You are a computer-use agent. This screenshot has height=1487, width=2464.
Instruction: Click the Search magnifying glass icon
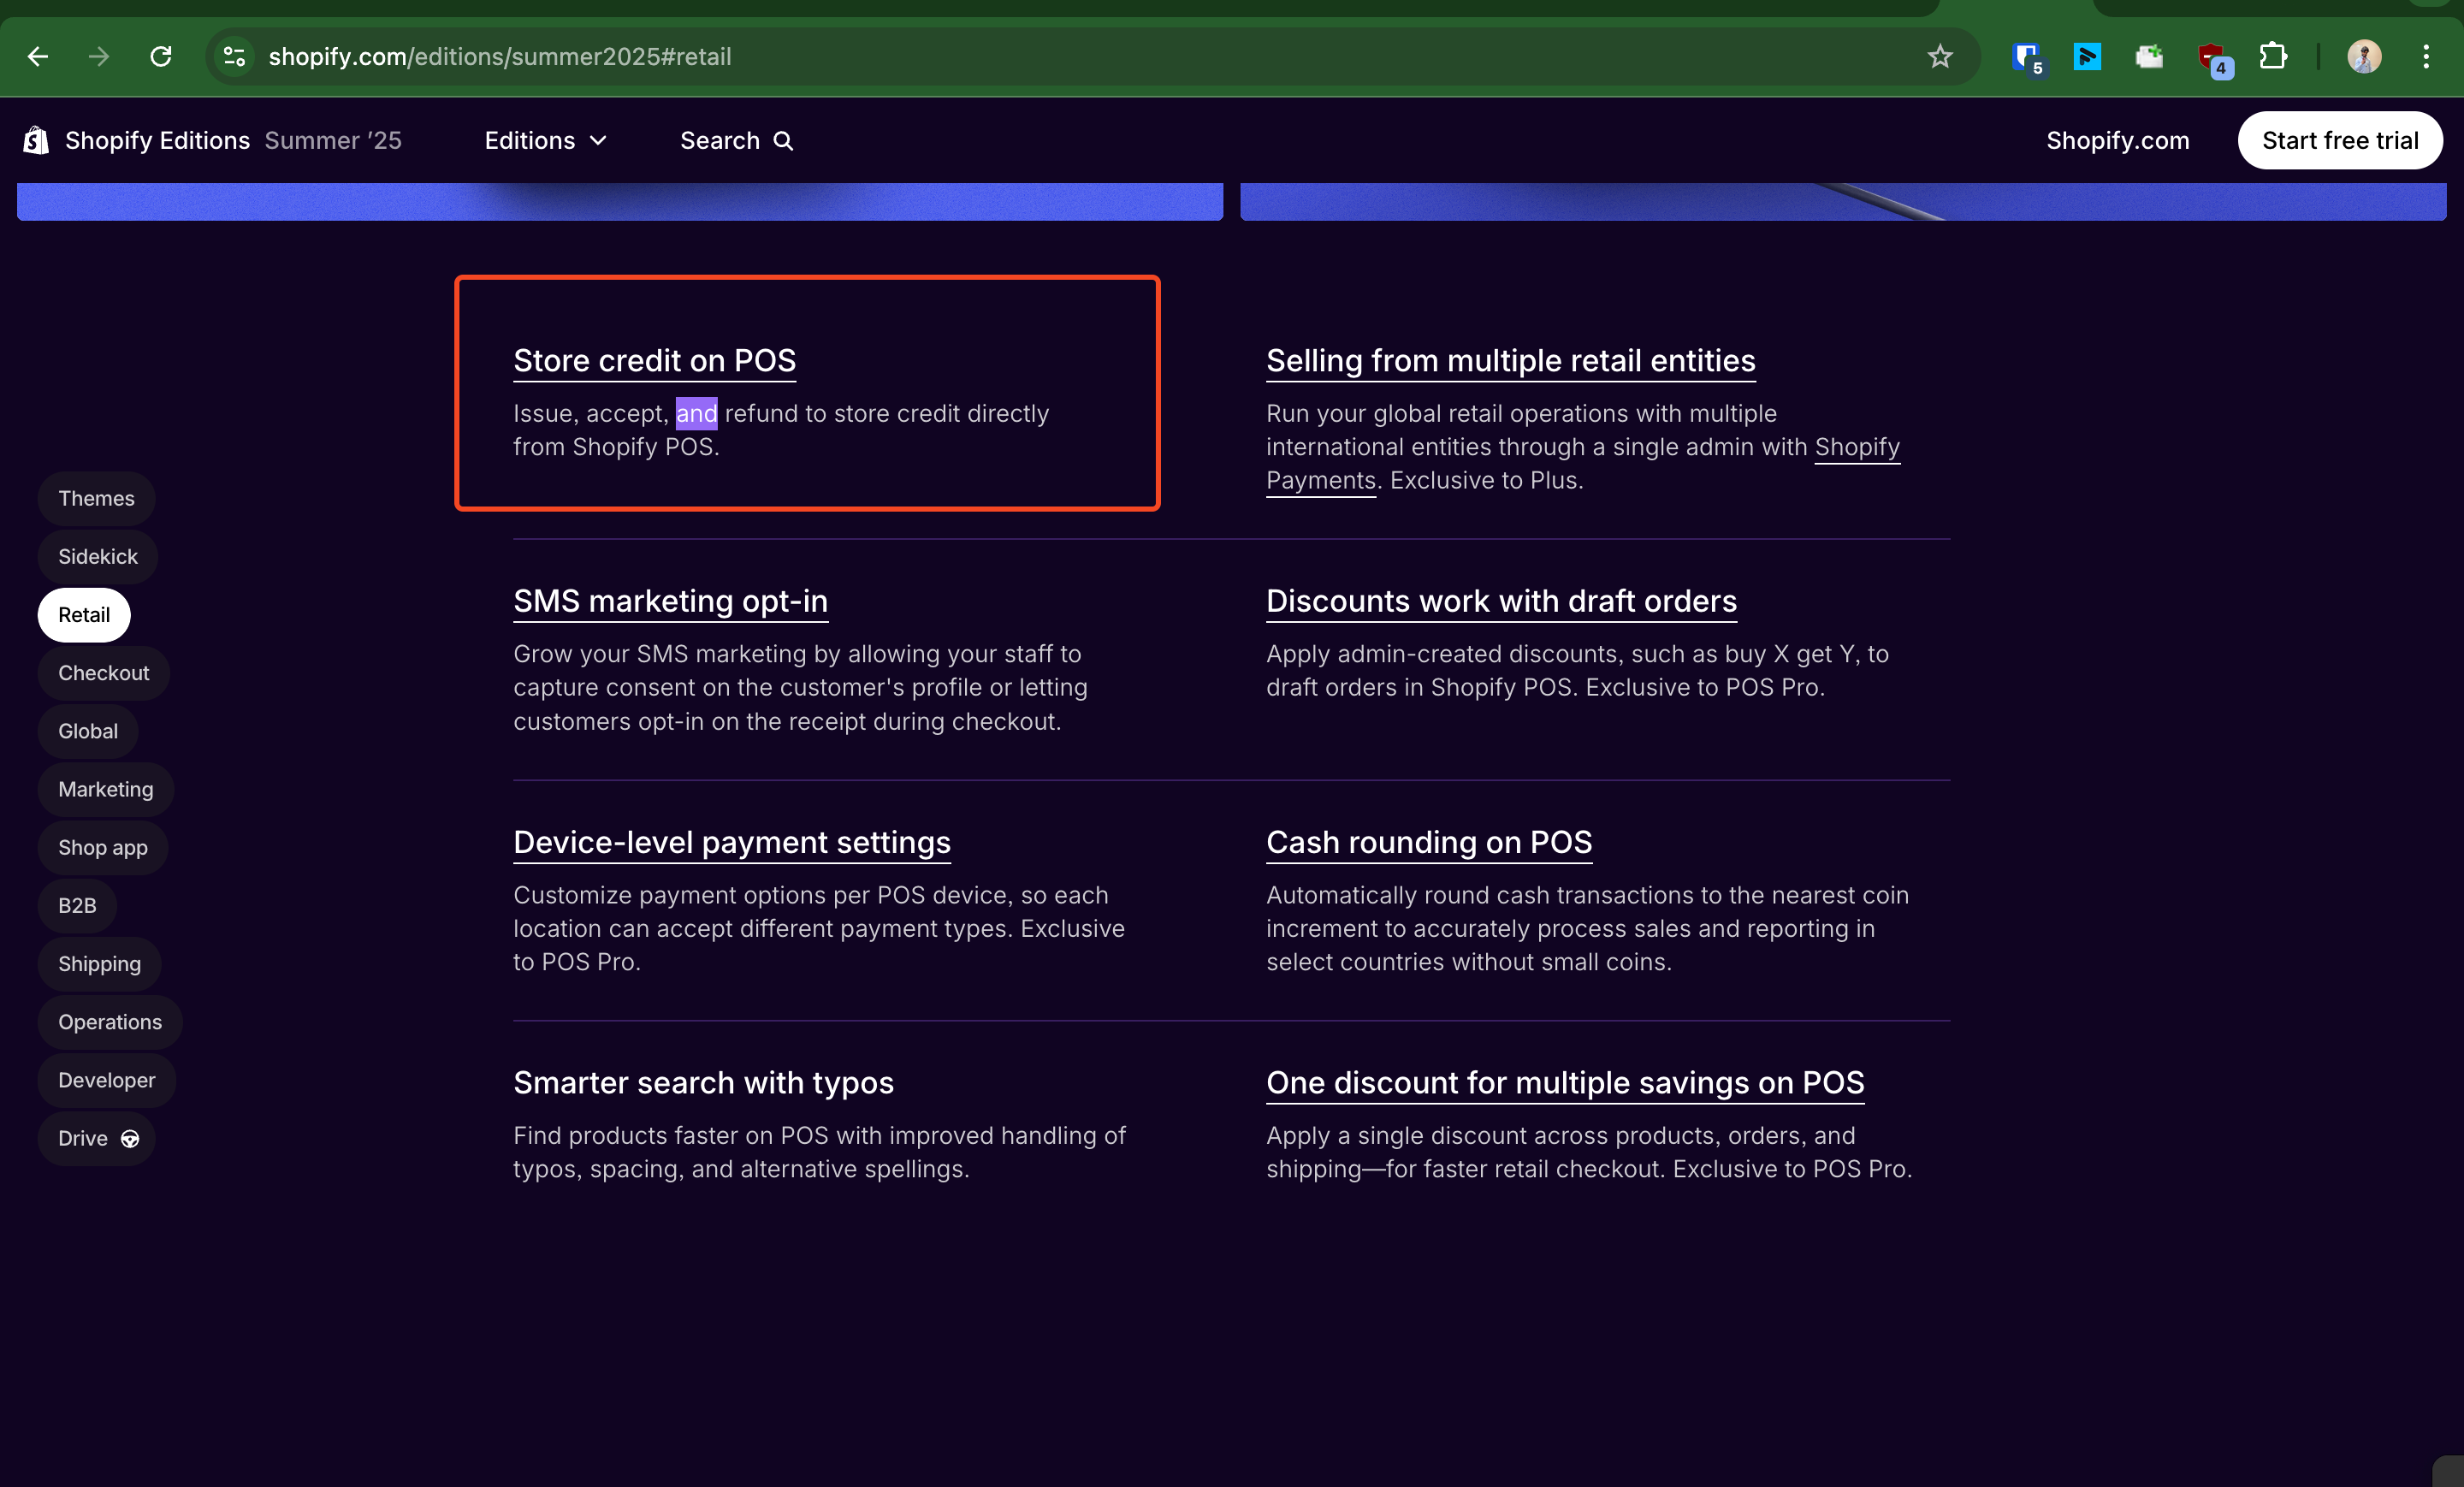[x=783, y=141]
